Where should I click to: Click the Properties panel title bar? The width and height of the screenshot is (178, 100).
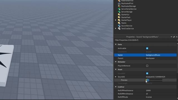point(142,37)
